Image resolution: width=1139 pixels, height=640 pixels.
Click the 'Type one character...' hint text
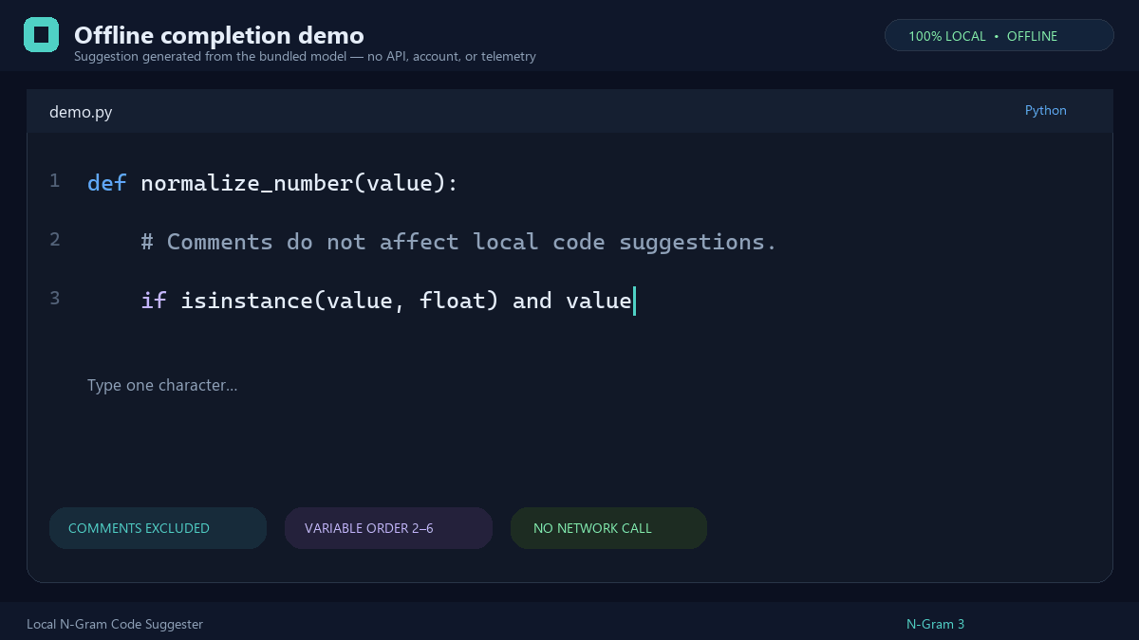click(162, 385)
